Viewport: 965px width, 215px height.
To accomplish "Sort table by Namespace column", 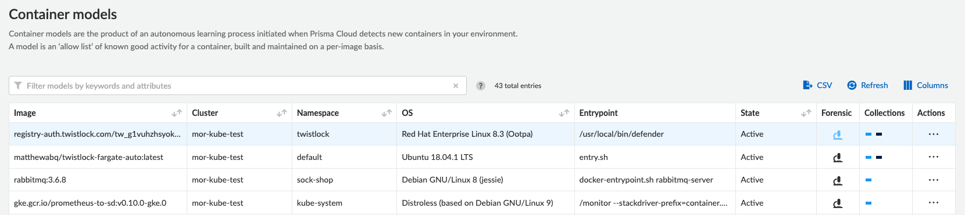I will (387, 113).
